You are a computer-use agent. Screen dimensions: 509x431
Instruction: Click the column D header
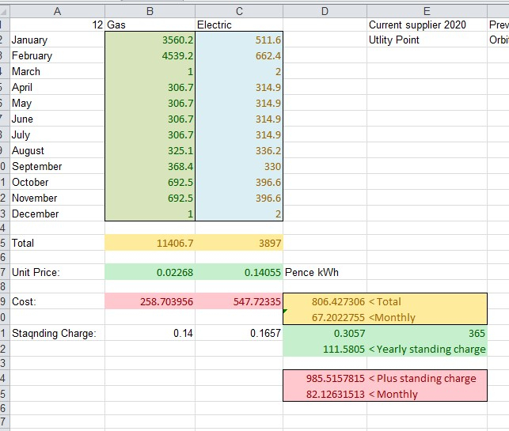pos(325,9)
